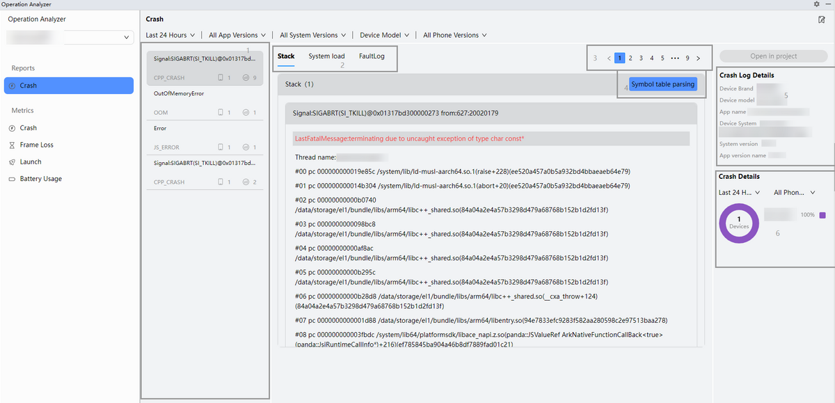Click the edit note icon at top right

tap(822, 19)
